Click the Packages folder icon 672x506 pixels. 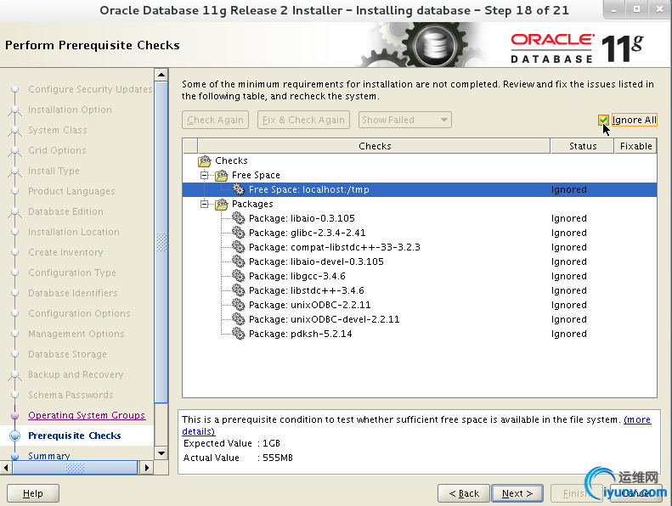pos(221,204)
